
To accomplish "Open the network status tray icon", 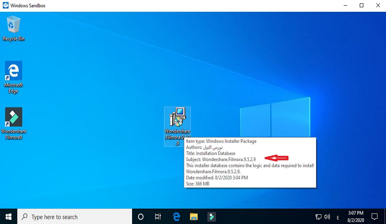I will click(319, 217).
